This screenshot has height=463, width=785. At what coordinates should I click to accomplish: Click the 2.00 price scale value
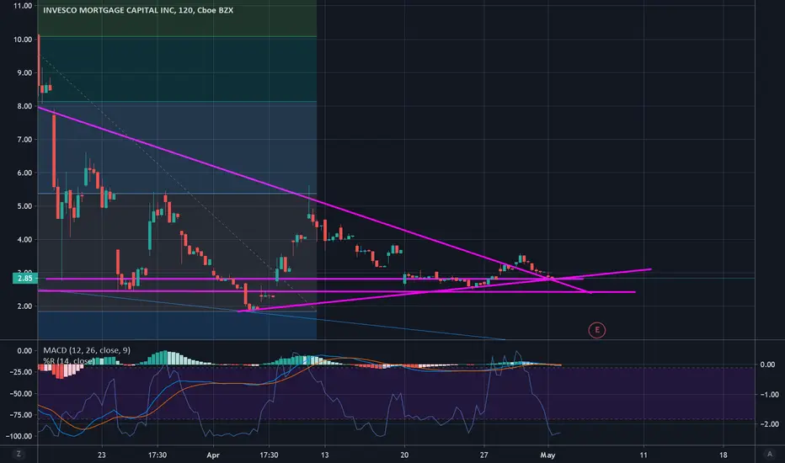point(24,306)
